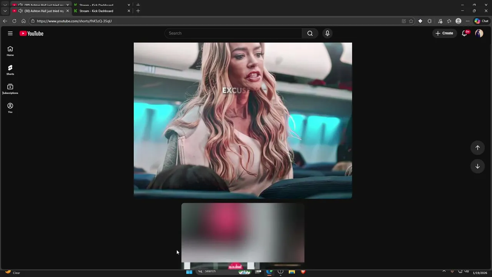Image resolution: width=492 pixels, height=277 pixels.
Task: Open Shorts in YouTube sidebar
Action: point(10,70)
